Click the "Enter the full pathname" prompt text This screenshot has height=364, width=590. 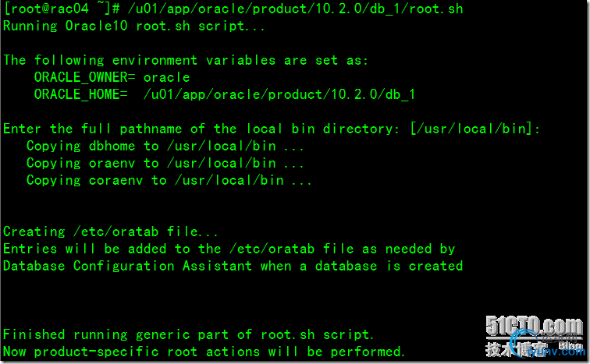click(x=203, y=129)
